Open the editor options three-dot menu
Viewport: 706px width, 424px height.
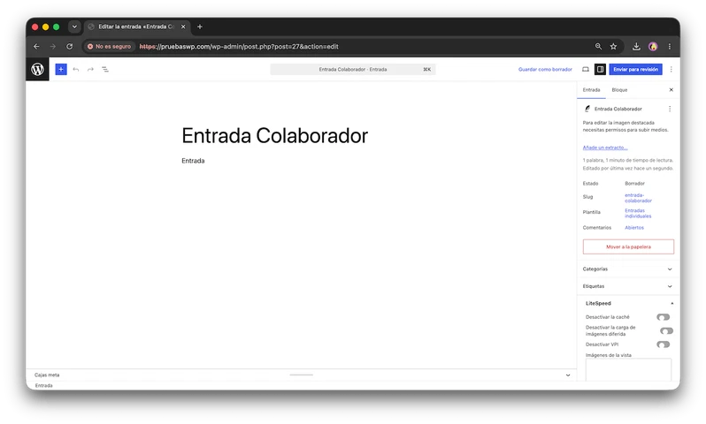(x=671, y=69)
